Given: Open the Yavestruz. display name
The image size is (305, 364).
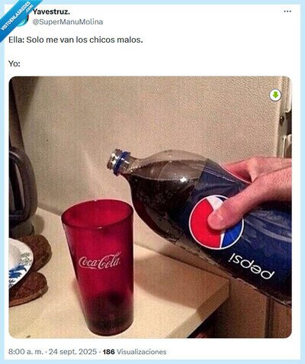Looking at the screenshot, I should (51, 11).
